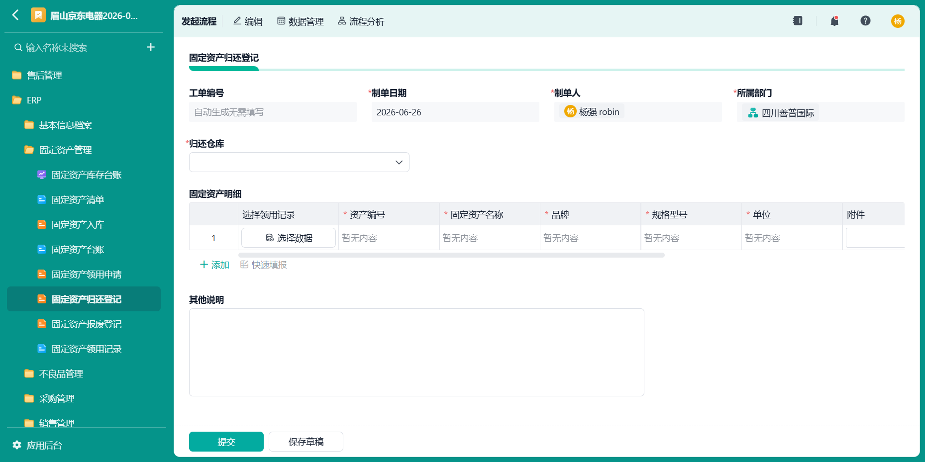
Task: Open the 数据管理 tab
Action: (301, 21)
